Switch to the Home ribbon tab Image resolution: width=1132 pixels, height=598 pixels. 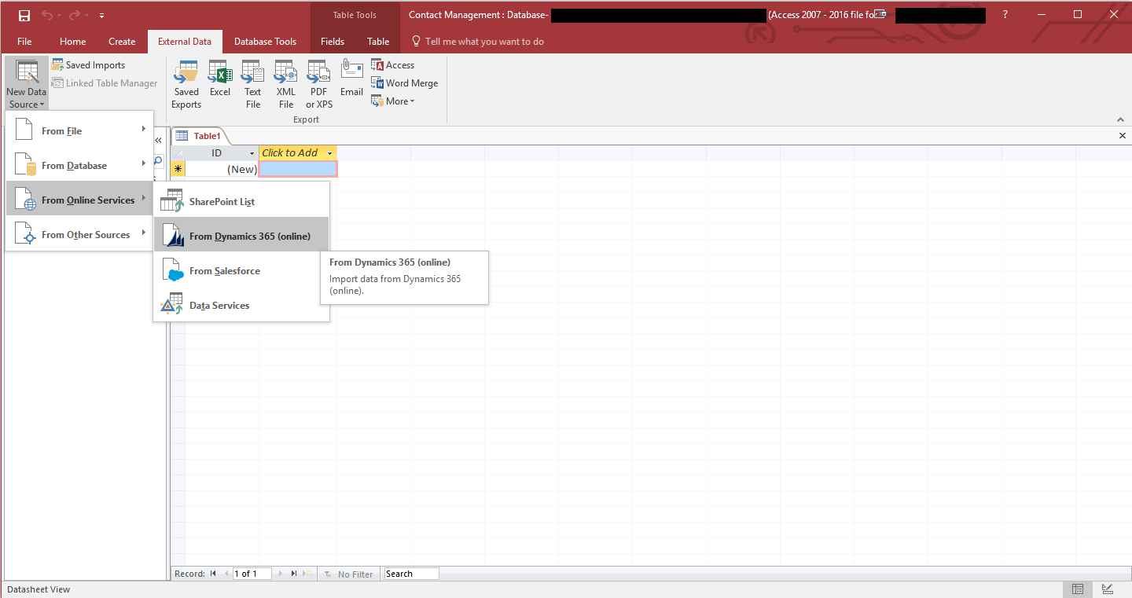(73, 42)
